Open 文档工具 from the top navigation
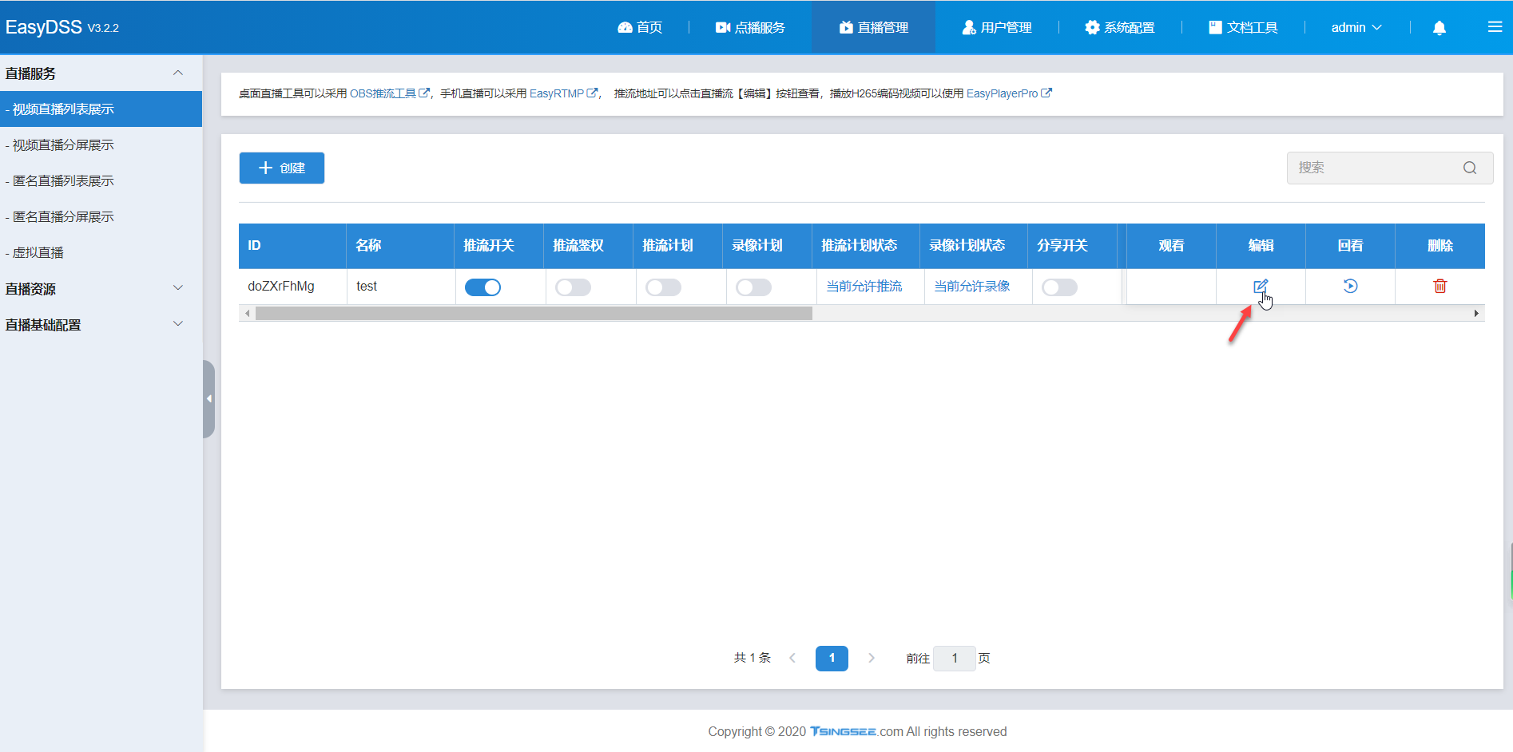 pyautogui.click(x=1242, y=26)
